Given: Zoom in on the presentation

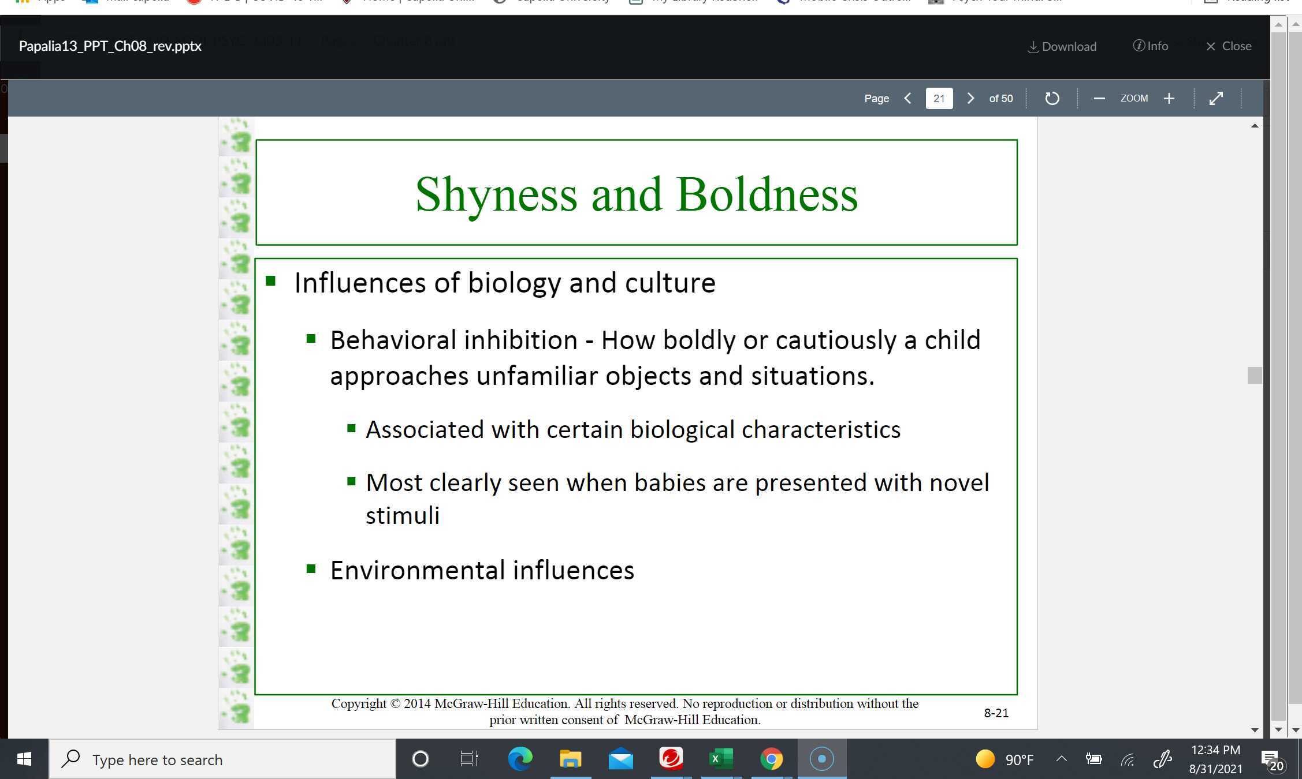Looking at the screenshot, I should (1169, 98).
